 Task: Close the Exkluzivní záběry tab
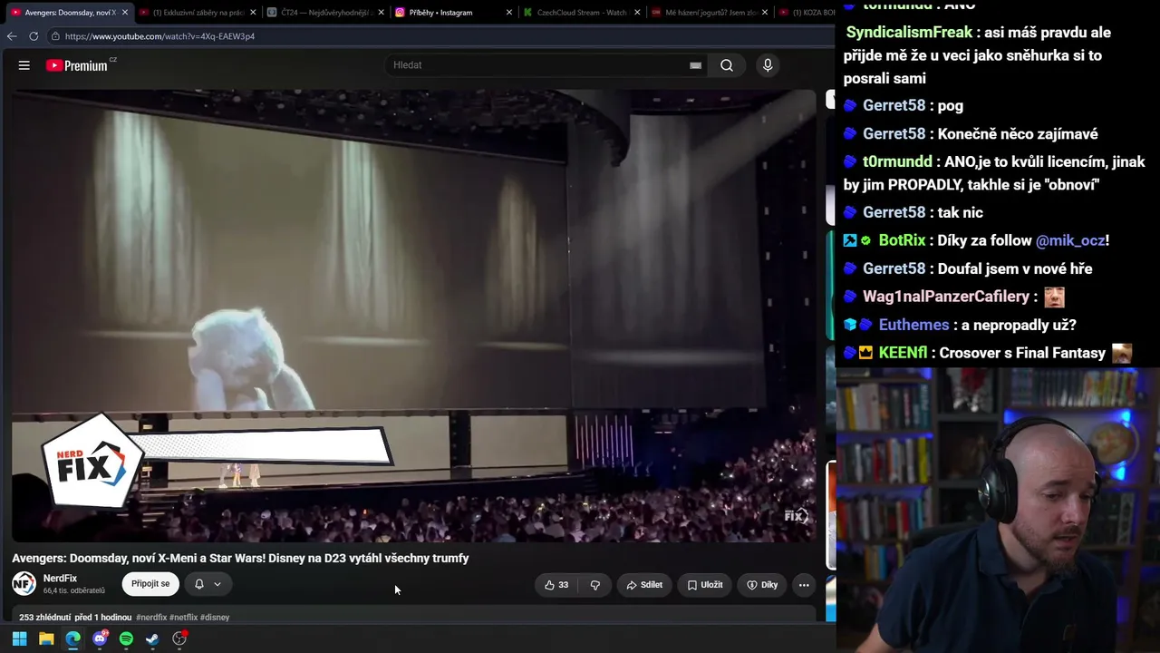(x=253, y=13)
